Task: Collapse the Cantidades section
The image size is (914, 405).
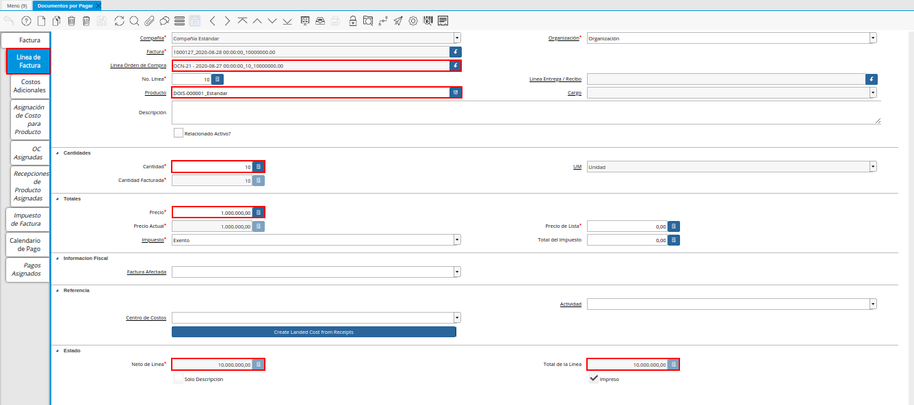Action: [57, 153]
